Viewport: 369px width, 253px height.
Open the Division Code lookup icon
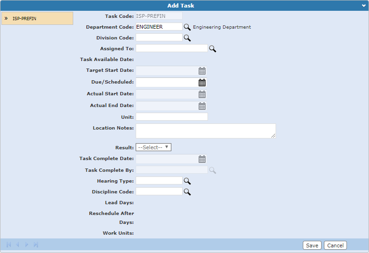[x=187, y=38]
